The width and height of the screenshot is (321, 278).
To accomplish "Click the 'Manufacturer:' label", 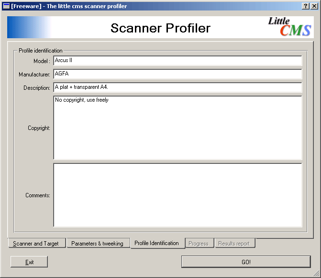I will tap(34, 75).
